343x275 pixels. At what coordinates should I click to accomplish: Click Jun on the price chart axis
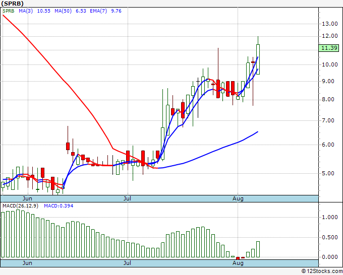pyautogui.click(x=27, y=198)
